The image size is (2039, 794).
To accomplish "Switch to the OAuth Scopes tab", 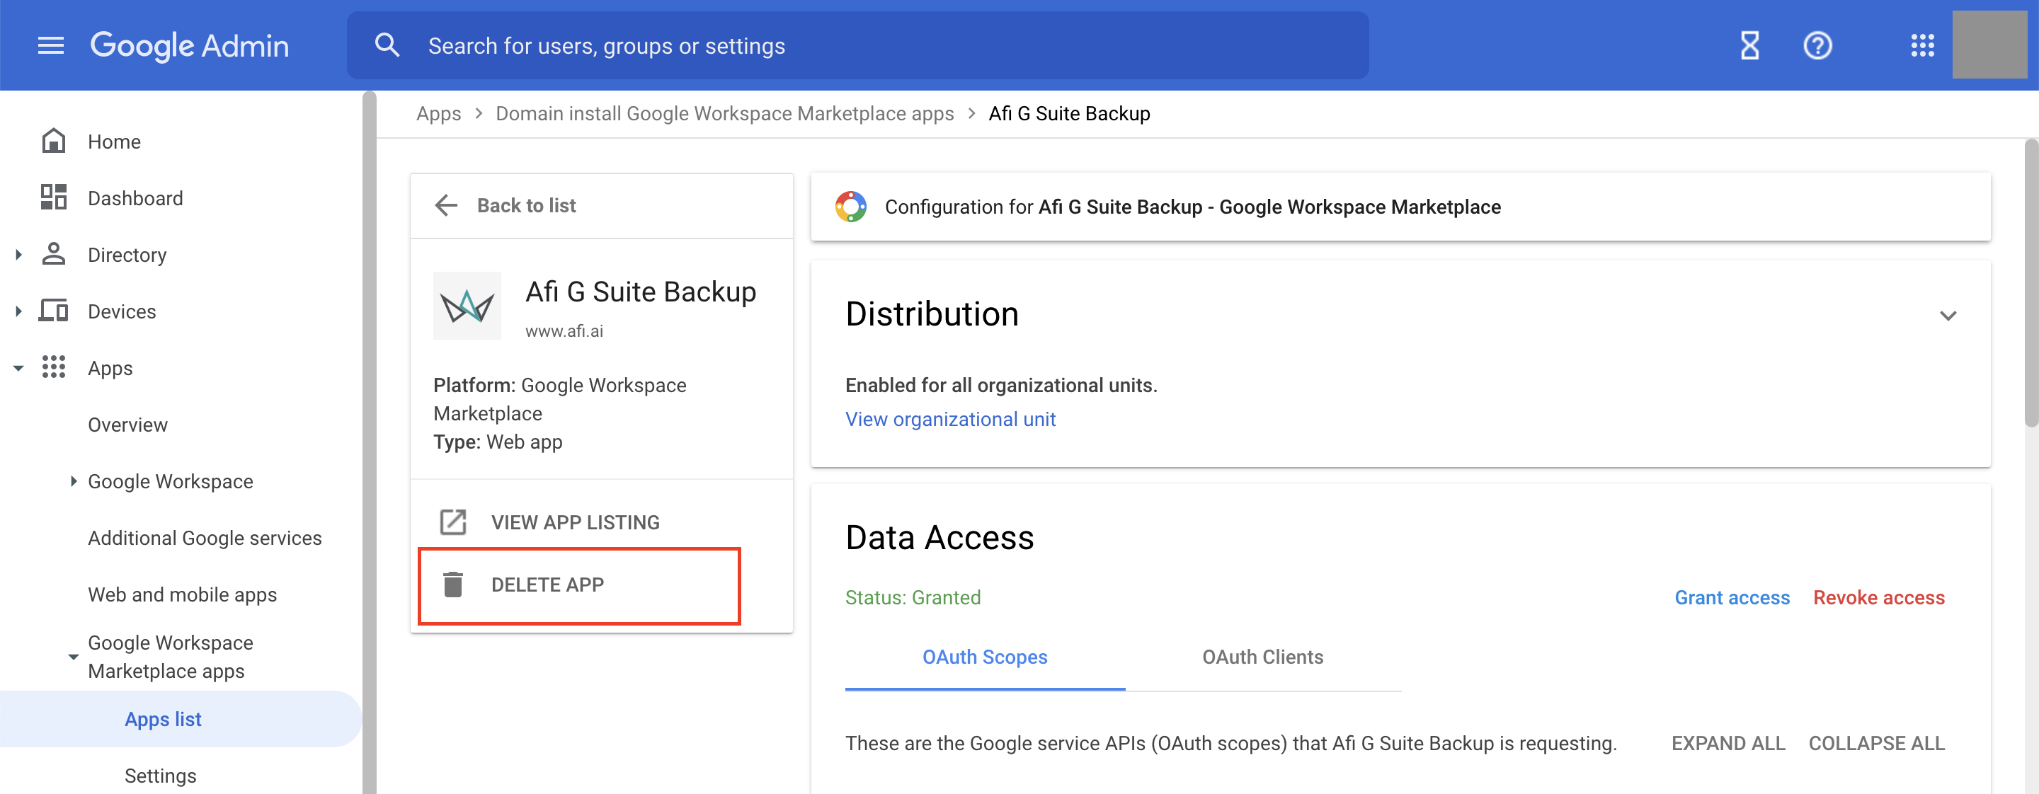I will click(985, 657).
